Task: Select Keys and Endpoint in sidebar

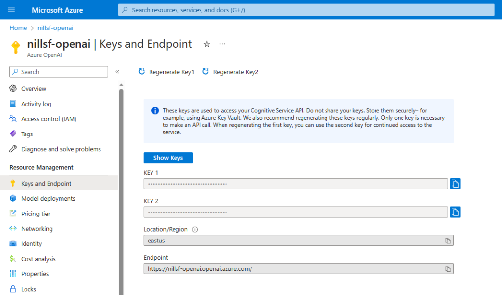Action: tap(59, 183)
